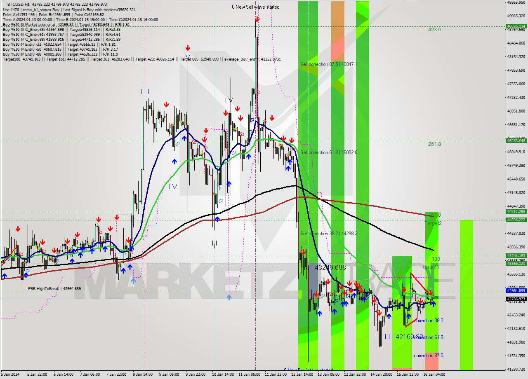The height and width of the screenshot is (379, 528).
Task: Click the red sell arrow at top peak
Action: pyautogui.click(x=257, y=19)
